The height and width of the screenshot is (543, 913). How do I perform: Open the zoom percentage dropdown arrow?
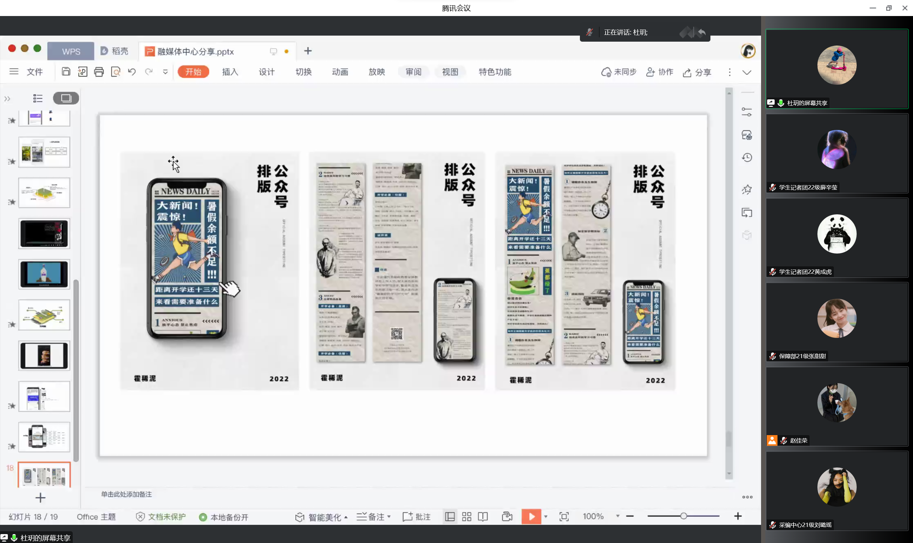[618, 516]
